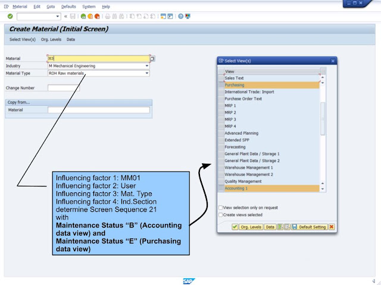
Task: Open the Material Type dropdown list
Action: click(147, 73)
